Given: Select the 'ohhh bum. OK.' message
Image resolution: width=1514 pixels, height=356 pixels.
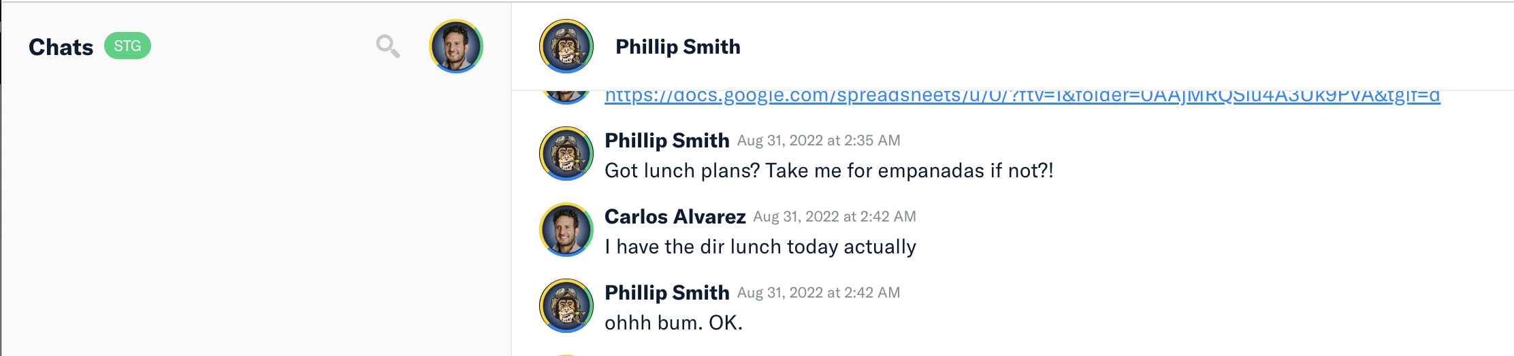Looking at the screenshot, I should click(674, 323).
